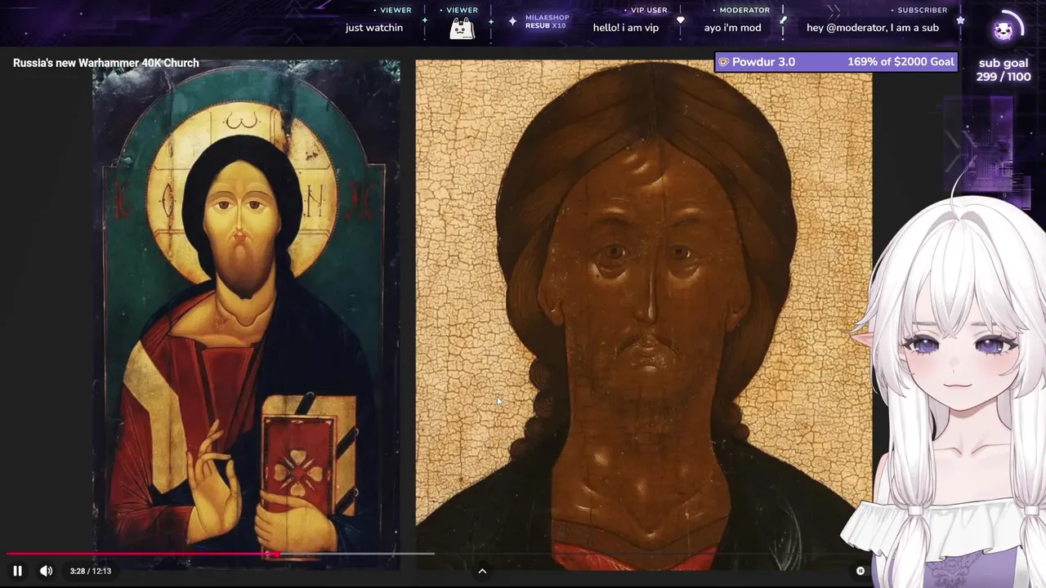Viewport: 1046px width, 588px height.
Task: Click the moderator sword badge icon
Action: (783, 20)
